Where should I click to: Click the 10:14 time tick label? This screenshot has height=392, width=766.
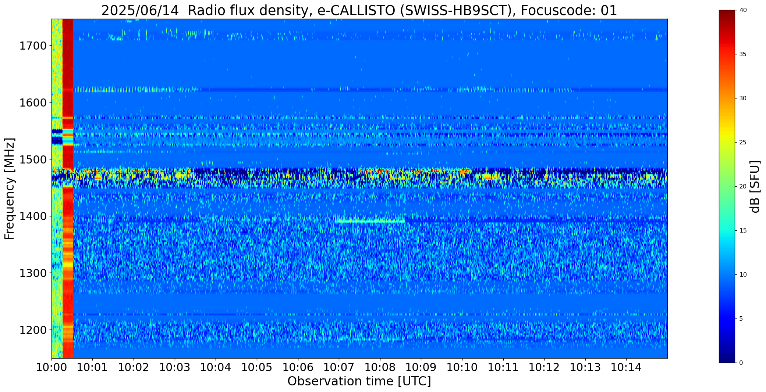coord(627,367)
